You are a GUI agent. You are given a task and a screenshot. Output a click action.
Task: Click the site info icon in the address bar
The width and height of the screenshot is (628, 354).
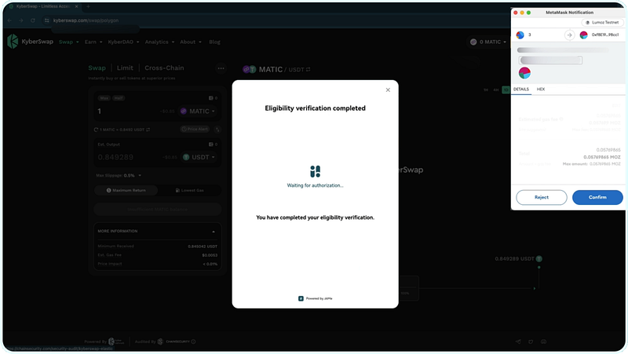pos(47,20)
